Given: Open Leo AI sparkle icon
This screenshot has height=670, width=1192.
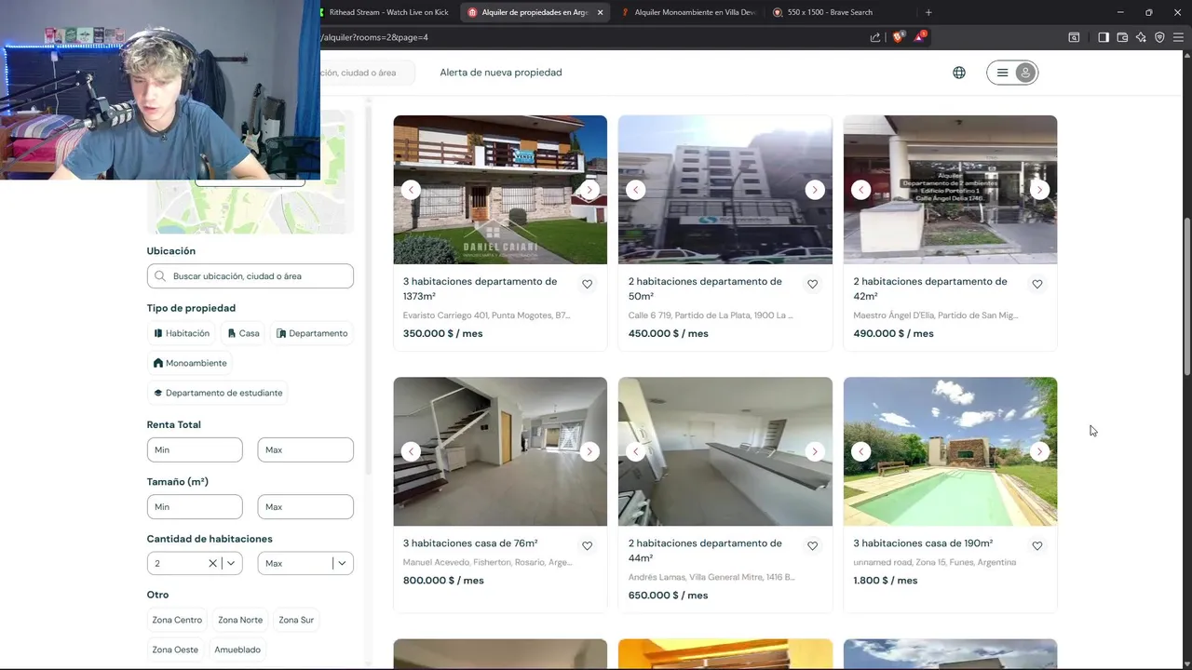Looking at the screenshot, I should 1141,37.
